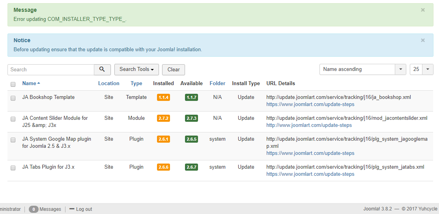Click the magnifying glass search button

pos(102,69)
